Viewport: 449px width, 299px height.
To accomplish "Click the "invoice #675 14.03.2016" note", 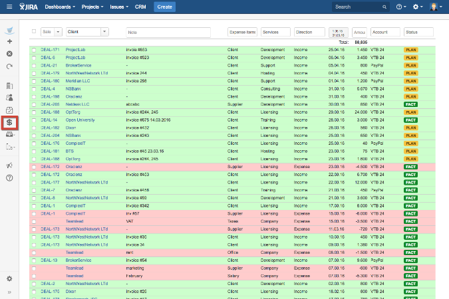I will tap(148, 120).
